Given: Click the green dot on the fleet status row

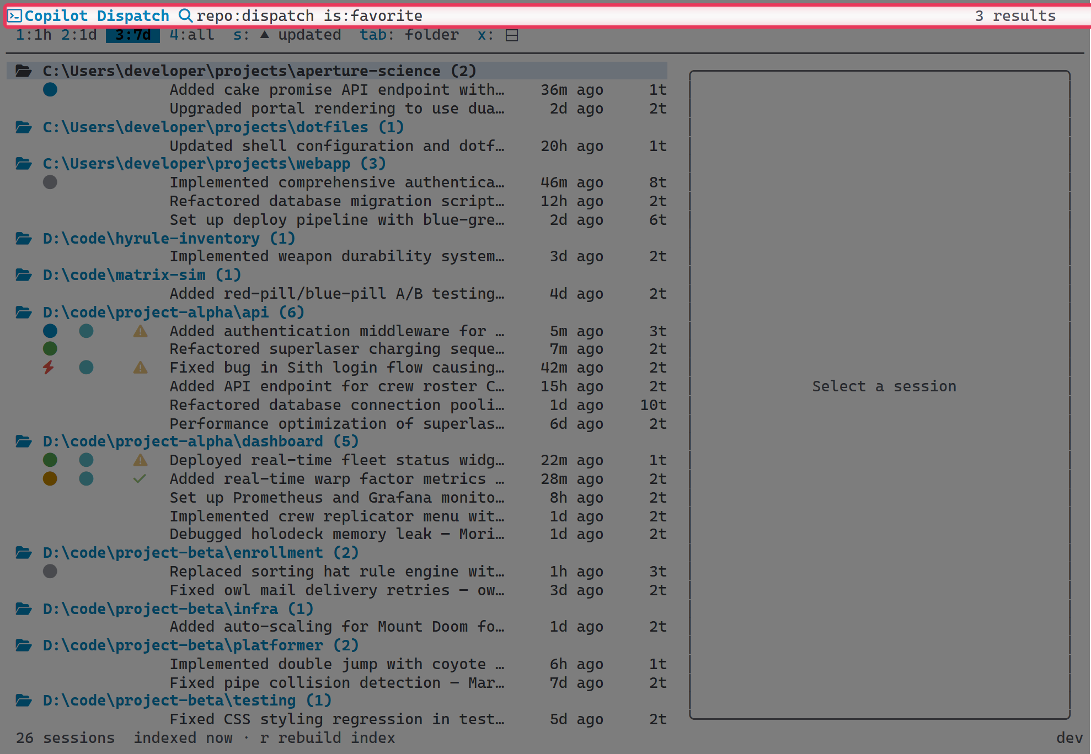Looking at the screenshot, I should tap(50, 460).
